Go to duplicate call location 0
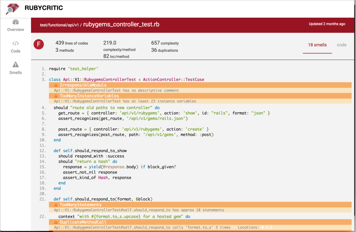 pos(263,227)
